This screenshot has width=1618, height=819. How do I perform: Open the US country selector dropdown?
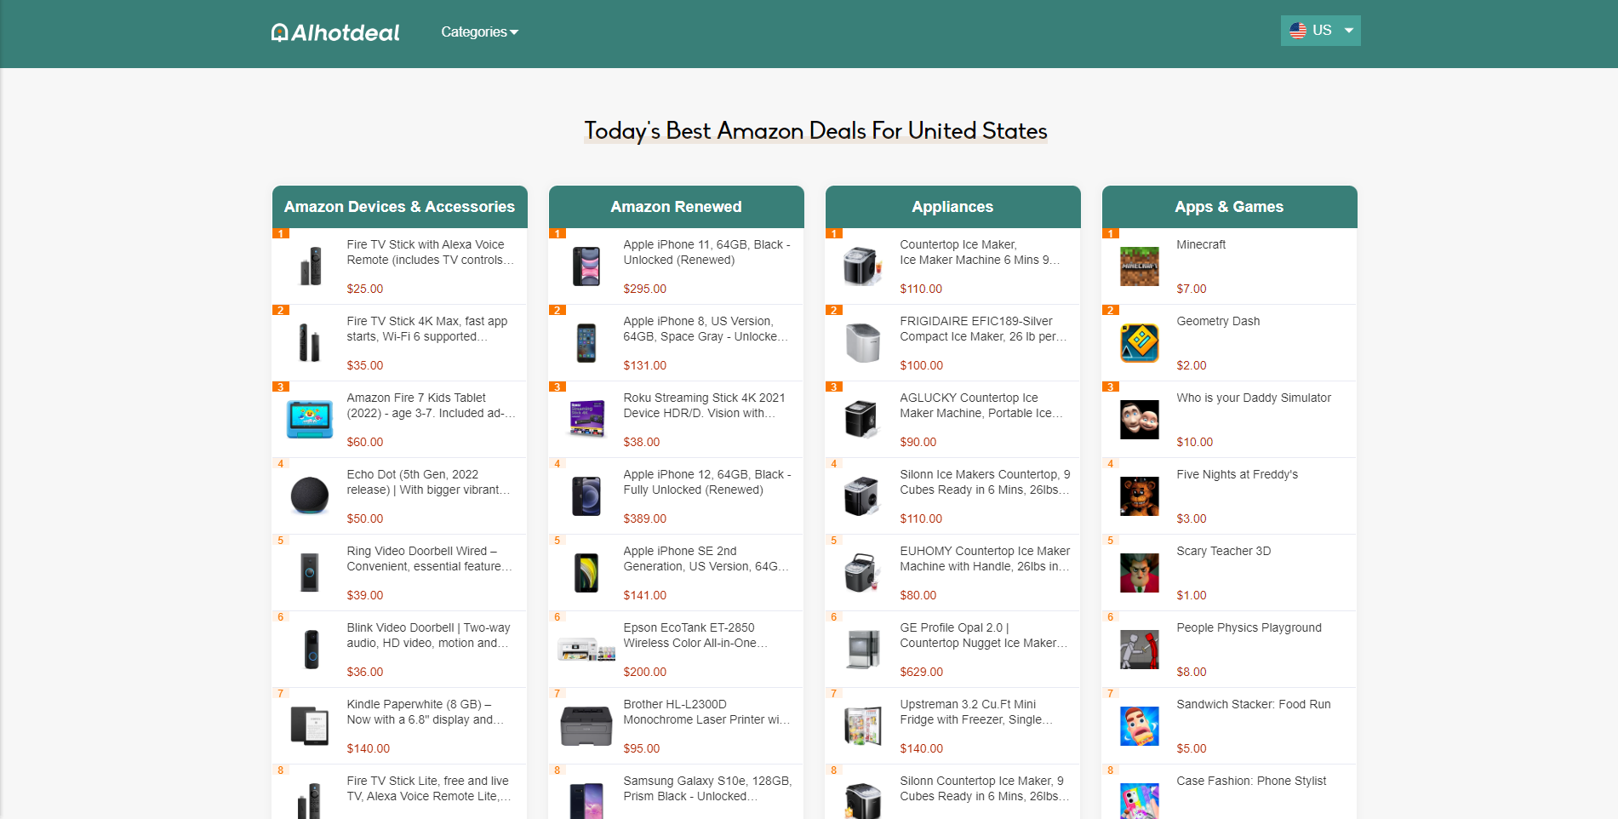tap(1320, 31)
